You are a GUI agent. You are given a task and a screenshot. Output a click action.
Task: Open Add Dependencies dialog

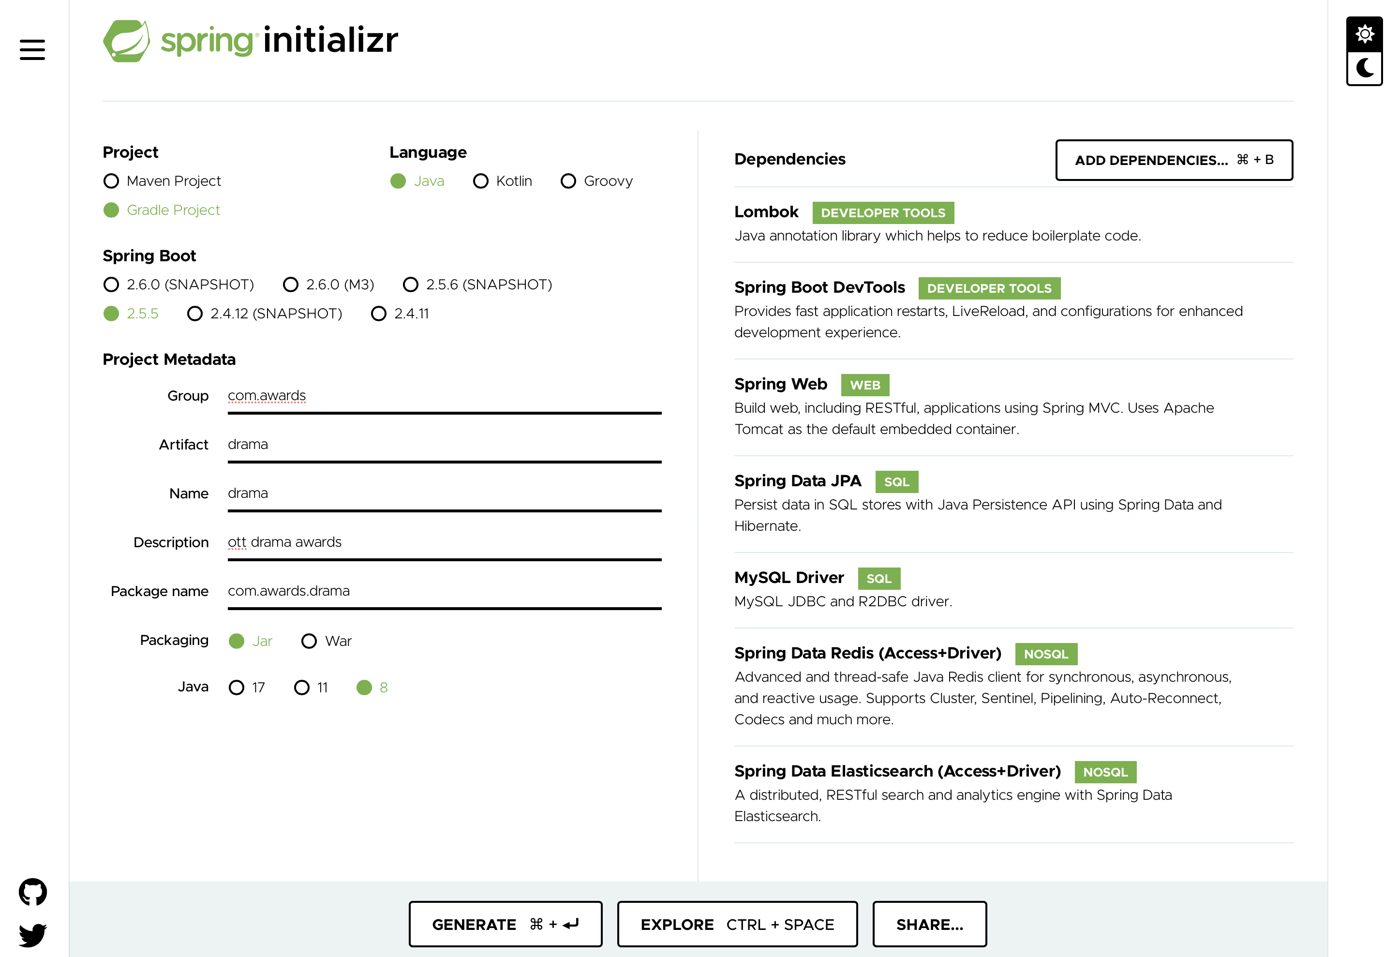pos(1174,160)
